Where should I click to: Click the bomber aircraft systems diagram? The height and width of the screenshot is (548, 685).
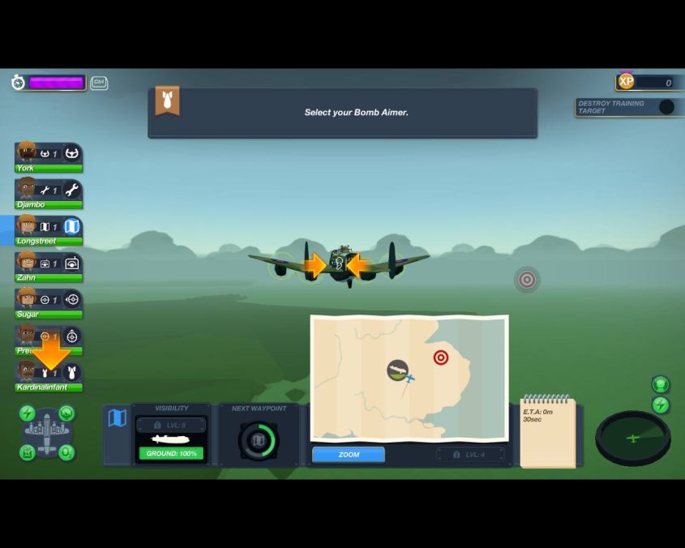pos(47,433)
